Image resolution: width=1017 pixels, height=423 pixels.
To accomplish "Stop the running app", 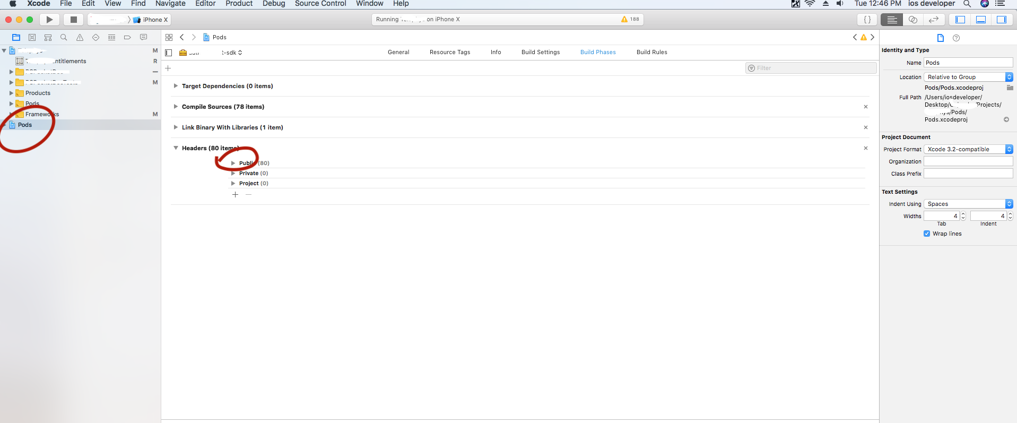I will point(74,20).
